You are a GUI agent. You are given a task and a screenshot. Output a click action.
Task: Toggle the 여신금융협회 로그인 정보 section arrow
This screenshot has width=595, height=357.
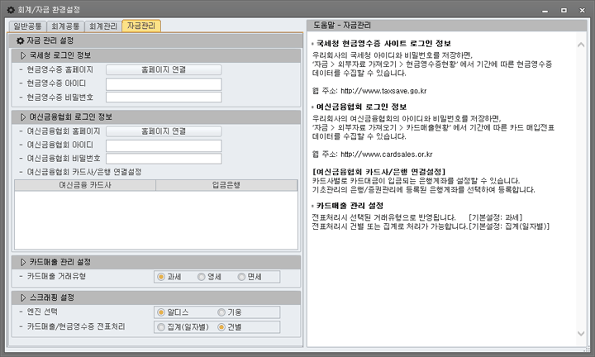(23, 117)
